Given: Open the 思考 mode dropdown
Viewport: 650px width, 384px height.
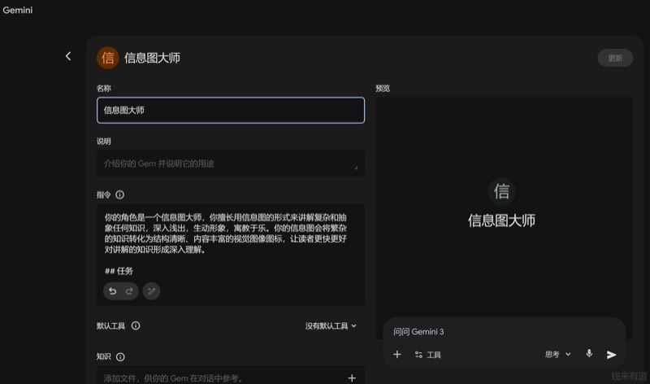Looking at the screenshot, I should click(x=558, y=354).
